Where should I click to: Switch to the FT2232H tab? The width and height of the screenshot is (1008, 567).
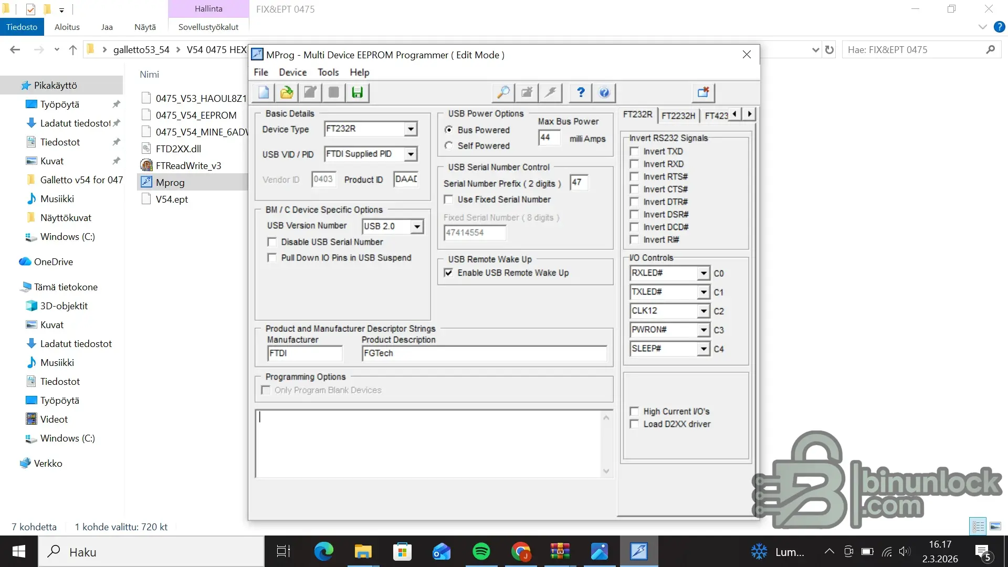(678, 115)
